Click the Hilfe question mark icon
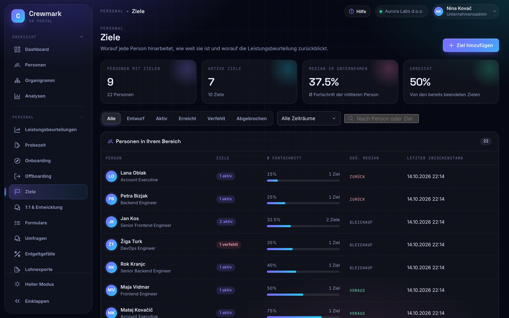This screenshot has width=509, height=318. (x=351, y=11)
